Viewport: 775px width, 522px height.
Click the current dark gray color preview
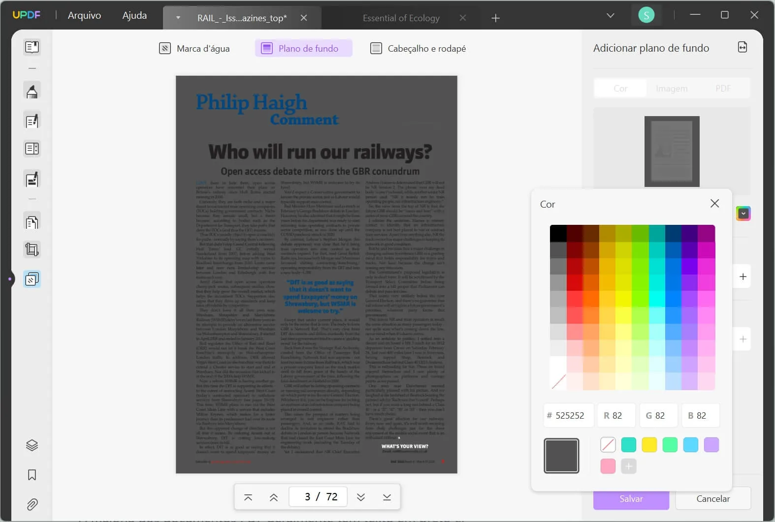pyautogui.click(x=561, y=456)
